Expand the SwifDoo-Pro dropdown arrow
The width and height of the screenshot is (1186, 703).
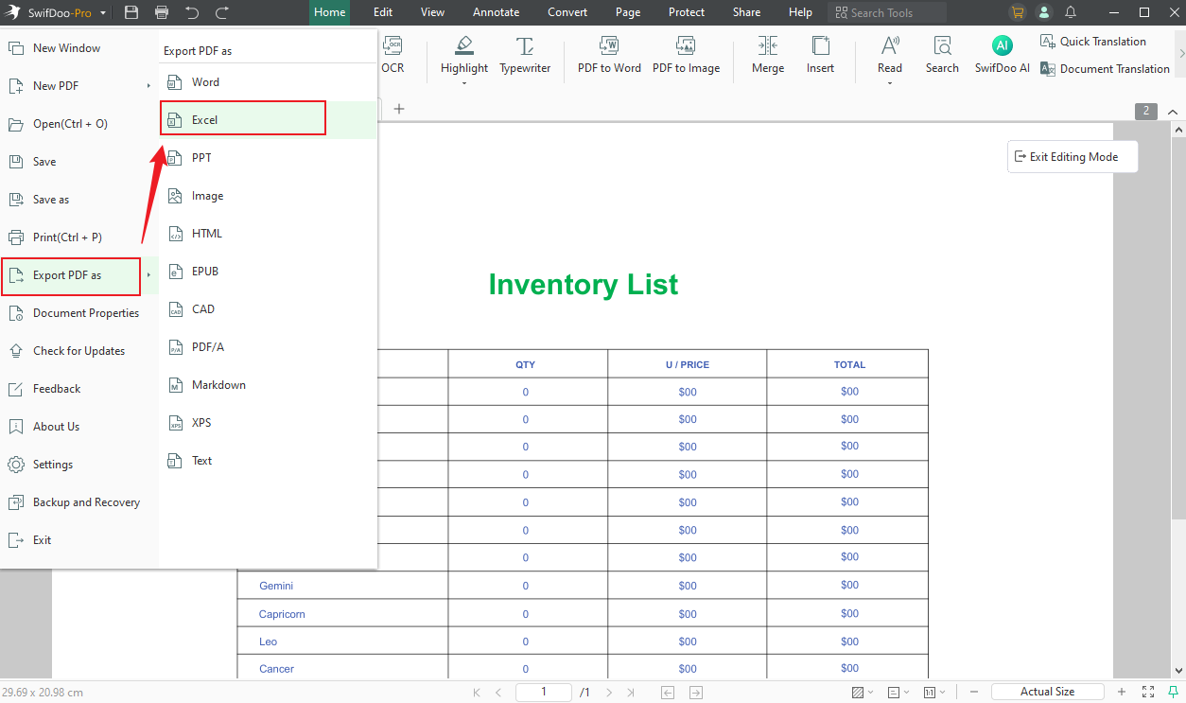pos(102,13)
